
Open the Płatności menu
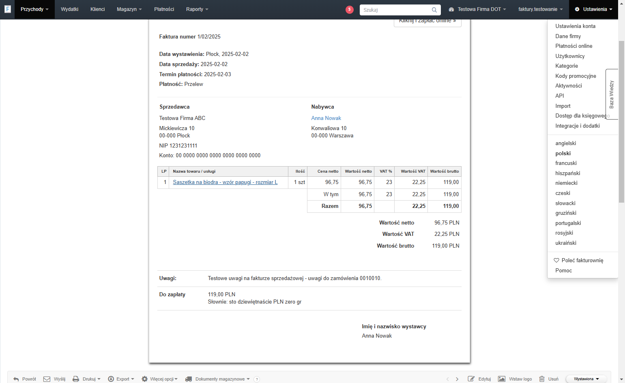[x=164, y=9]
